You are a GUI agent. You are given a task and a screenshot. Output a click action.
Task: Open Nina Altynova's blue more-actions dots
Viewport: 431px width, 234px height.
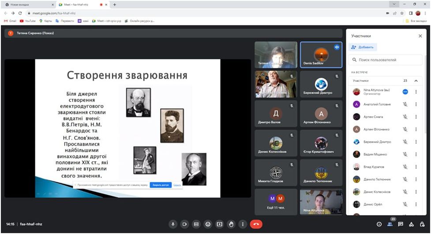[x=405, y=92]
